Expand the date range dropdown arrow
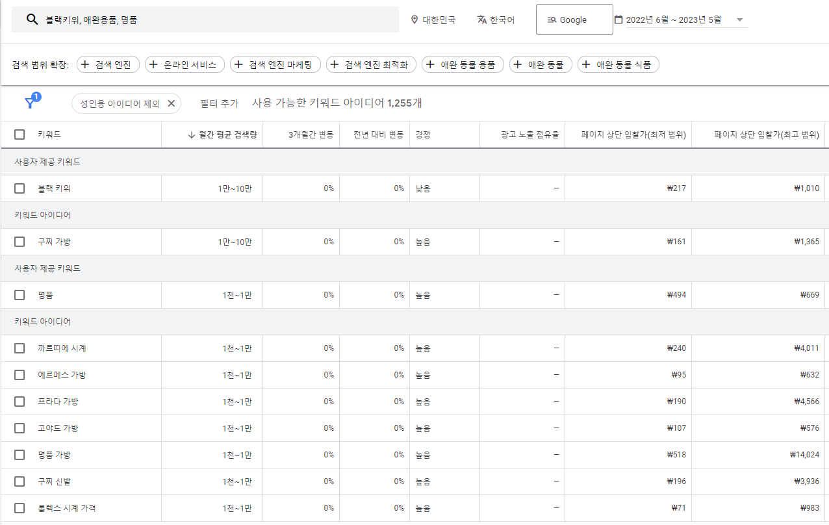This screenshot has height=525, width=829. point(739,19)
